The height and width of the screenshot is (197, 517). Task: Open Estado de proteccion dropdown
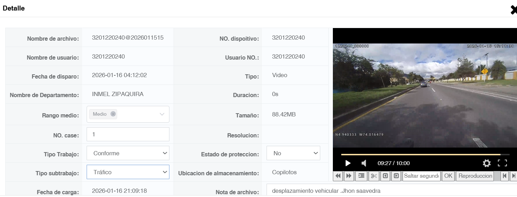(293, 153)
